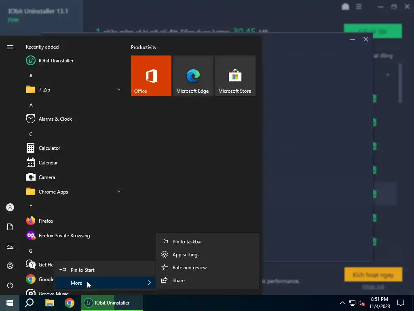Viewport: 414px width, 311px height.
Task: Launch Firefox from the app list
Action: click(74, 221)
